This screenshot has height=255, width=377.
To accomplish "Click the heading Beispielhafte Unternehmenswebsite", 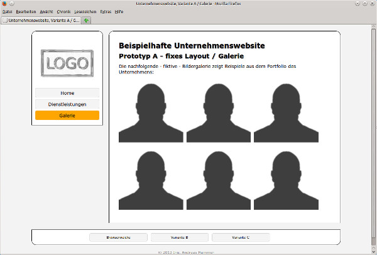I will (192, 46).
